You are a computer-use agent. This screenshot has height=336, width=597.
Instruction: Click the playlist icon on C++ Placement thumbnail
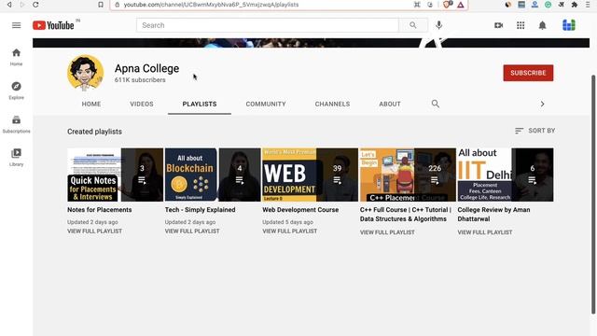point(435,180)
